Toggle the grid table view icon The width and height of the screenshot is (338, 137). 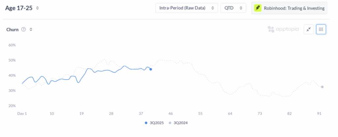(321, 29)
